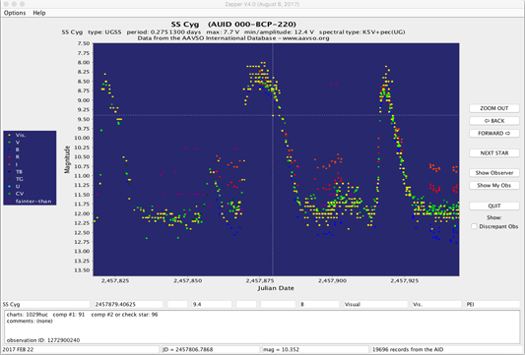The width and height of the screenshot is (525, 355).
Task: Click the 2,457,825 x-axis tick label
Action: click(115, 281)
